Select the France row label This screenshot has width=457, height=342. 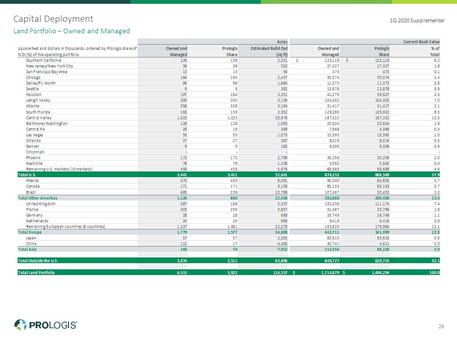(x=32, y=209)
